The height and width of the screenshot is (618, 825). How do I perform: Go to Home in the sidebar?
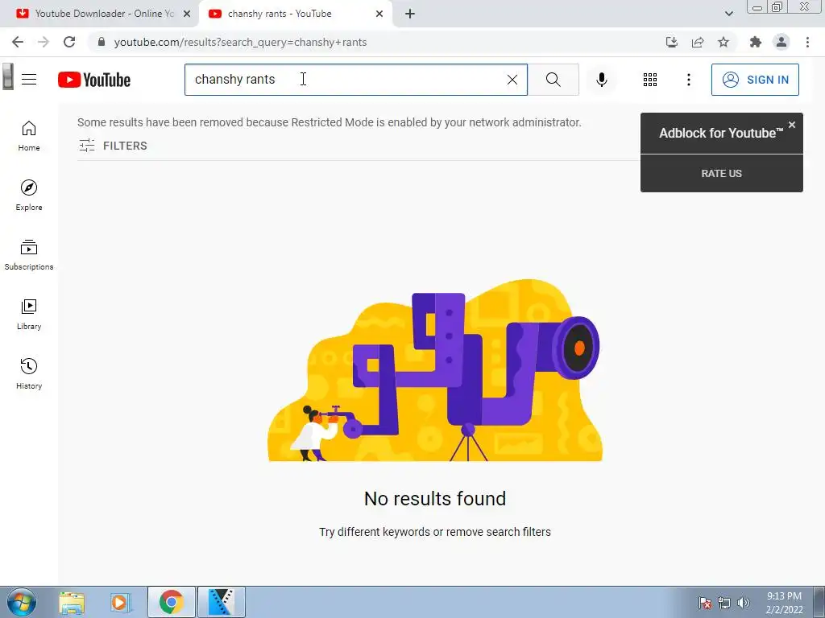click(x=29, y=136)
